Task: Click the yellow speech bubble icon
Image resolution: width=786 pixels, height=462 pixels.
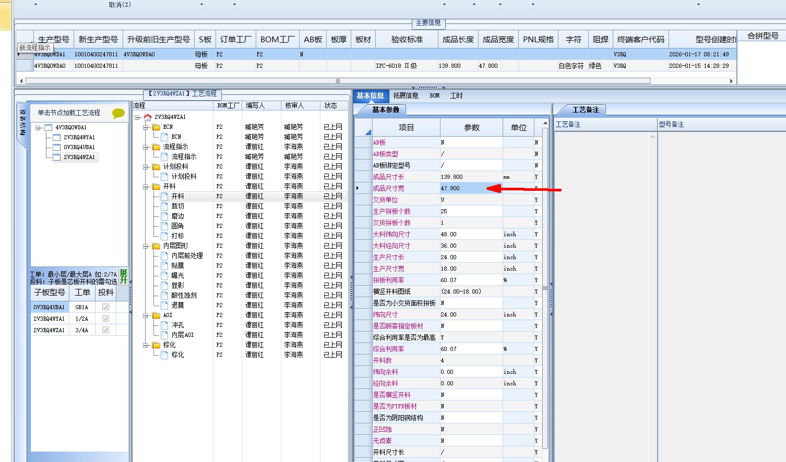Action: point(118,113)
